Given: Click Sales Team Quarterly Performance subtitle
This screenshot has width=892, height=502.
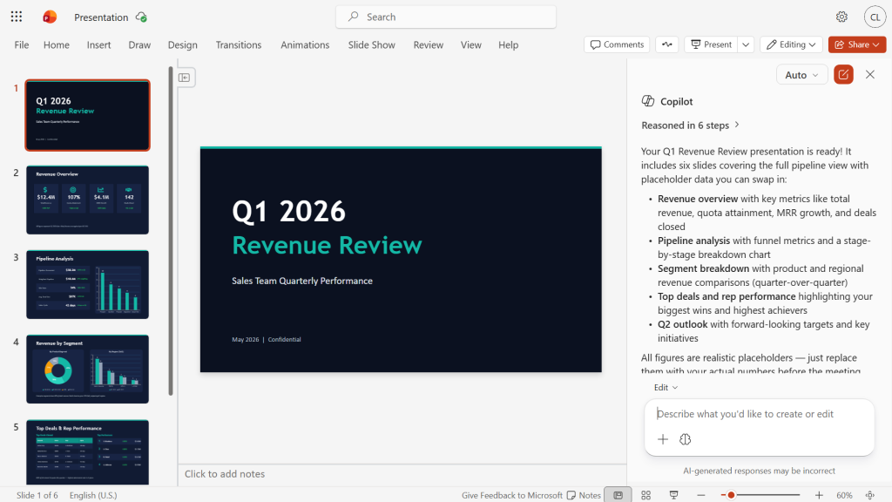Looking at the screenshot, I should [302, 281].
